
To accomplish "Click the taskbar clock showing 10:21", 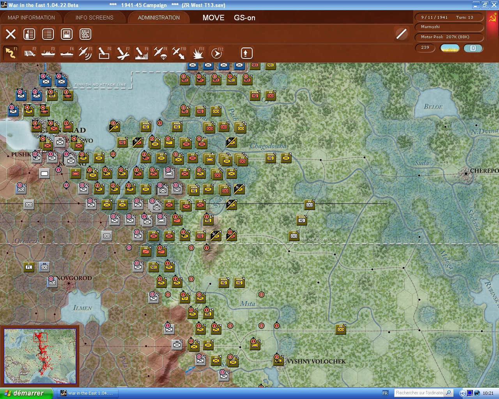I will coord(488,393).
